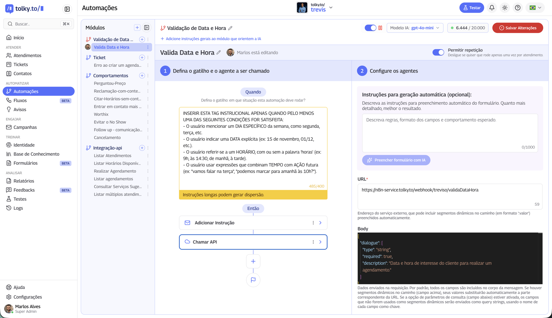The width and height of the screenshot is (552, 318).
Task: Open Chamar API three-dot options
Action: pos(313,242)
